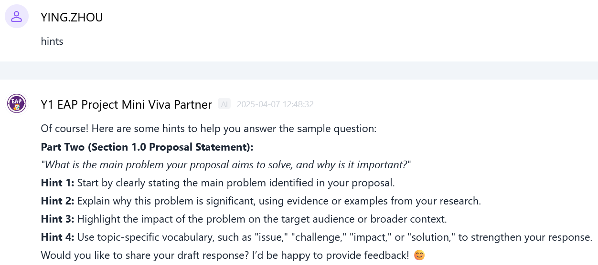The height and width of the screenshot is (265, 598).
Task: Select the YING.ZHOU username
Action: (72, 17)
